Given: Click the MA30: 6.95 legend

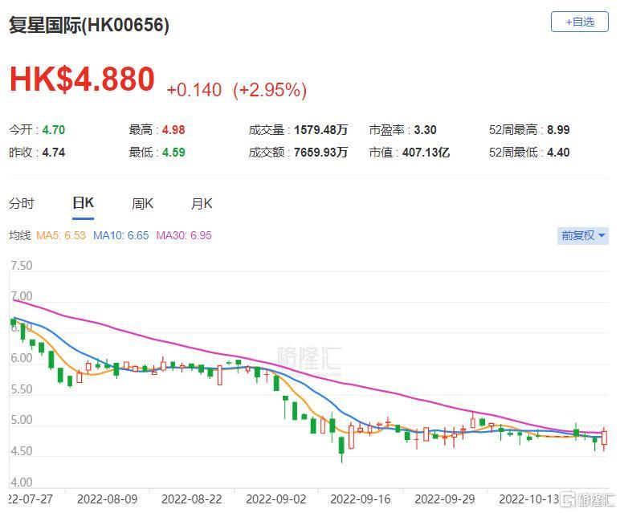Looking at the screenshot, I should tap(184, 235).
